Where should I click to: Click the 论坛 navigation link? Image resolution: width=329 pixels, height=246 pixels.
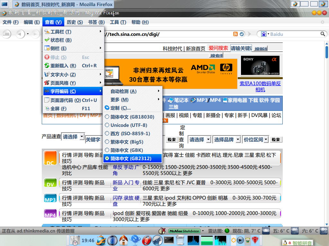(x=276, y=115)
